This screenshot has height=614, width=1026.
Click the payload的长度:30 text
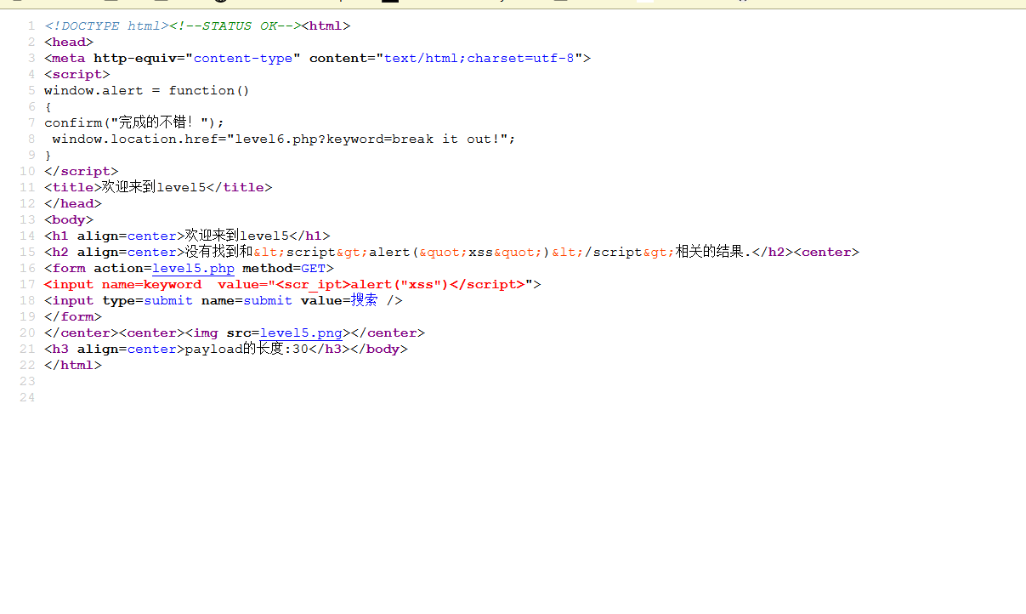(x=247, y=349)
